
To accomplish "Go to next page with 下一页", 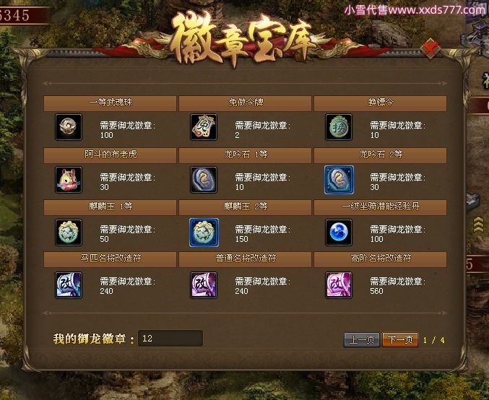I will 400,339.
